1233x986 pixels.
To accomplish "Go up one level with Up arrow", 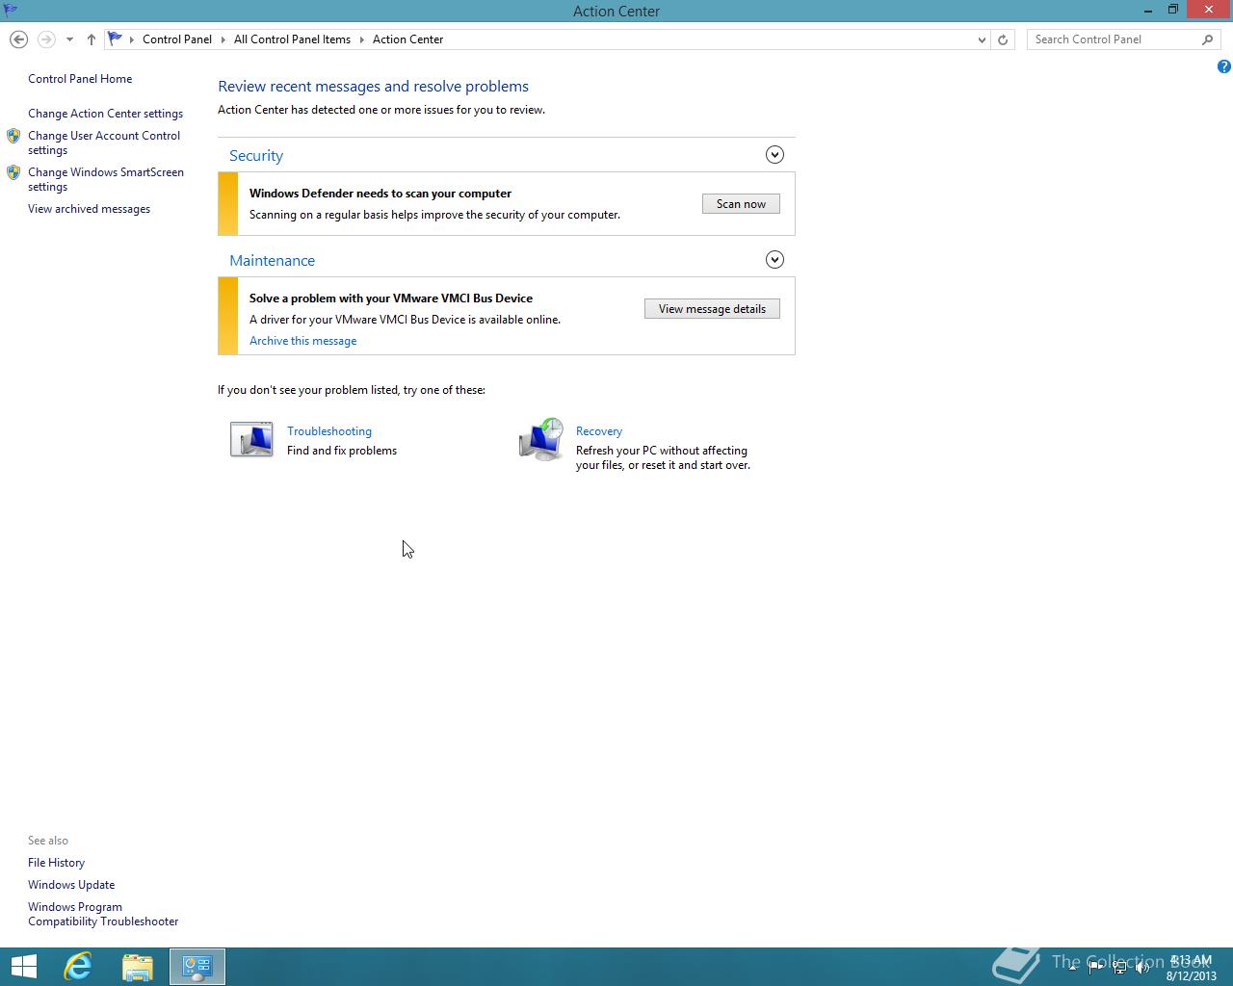I will click(x=92, y=39).
